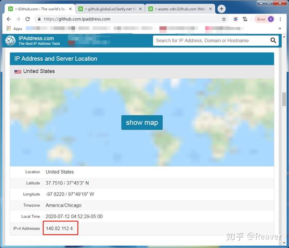This screenshot has width=289, height=248.
Task: Bookmark this page with the star icon
Action: point(224,19)
